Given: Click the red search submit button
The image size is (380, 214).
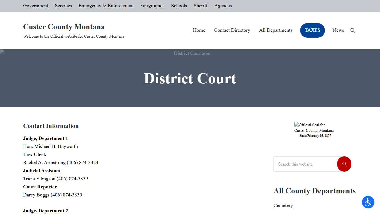Looking at the screenshot, I should tap(344, 164).
